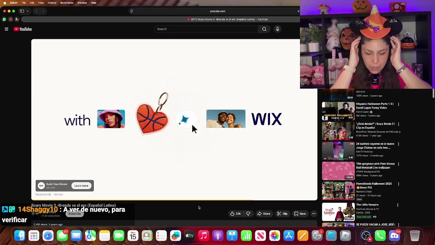Open the Wix 'Build Your Dream' ad card title

(x=57, y=184)
